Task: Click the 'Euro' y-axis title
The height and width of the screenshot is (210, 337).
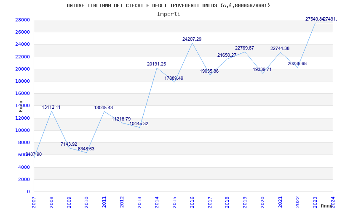Action: tap(21, 107)
